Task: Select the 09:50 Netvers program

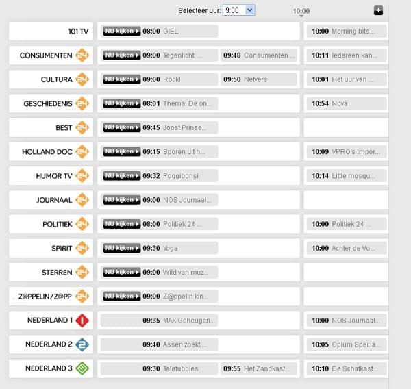Action: [x=259, y=79]
